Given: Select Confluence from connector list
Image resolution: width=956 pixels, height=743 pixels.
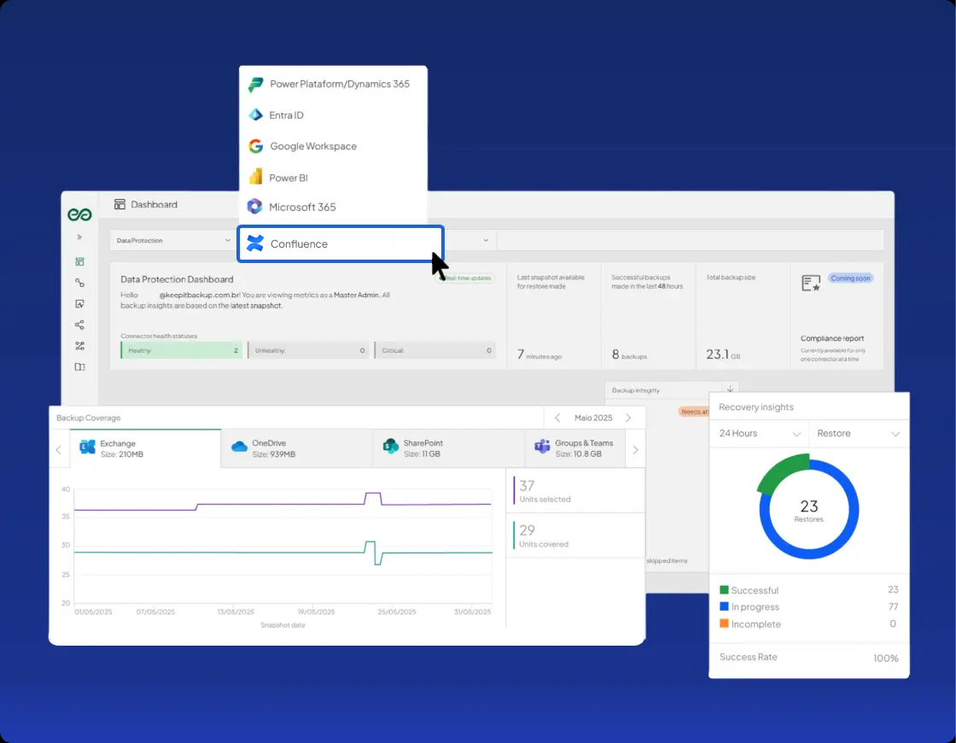Looking at the screenshot, I should (340, 244).
